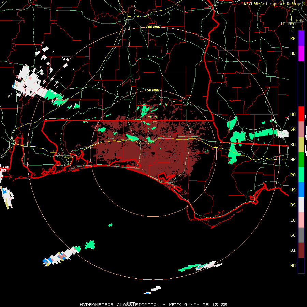Select the pale pink IC swatch
This screenshot has height=307, width=307.
pos(301,220)
